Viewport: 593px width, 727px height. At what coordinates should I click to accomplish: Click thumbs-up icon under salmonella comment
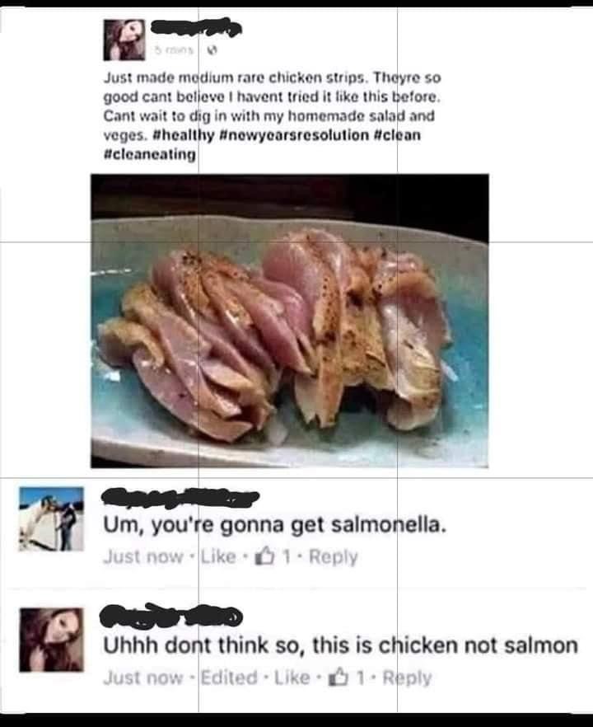point(265,556)
